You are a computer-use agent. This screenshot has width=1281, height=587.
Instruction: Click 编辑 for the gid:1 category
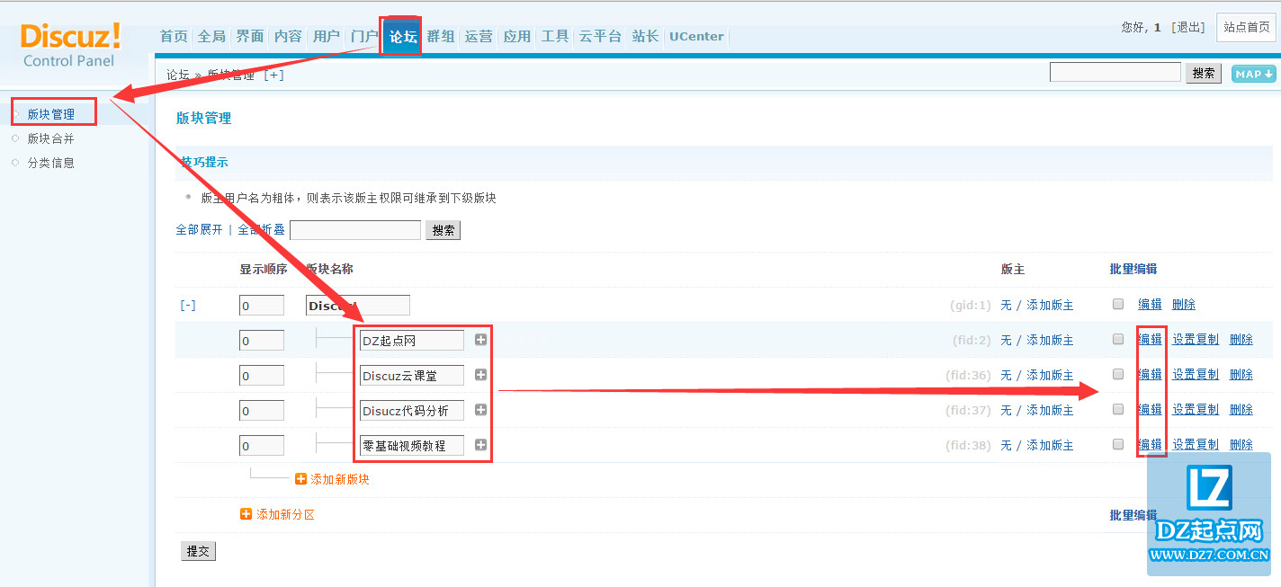[1150, 305]
